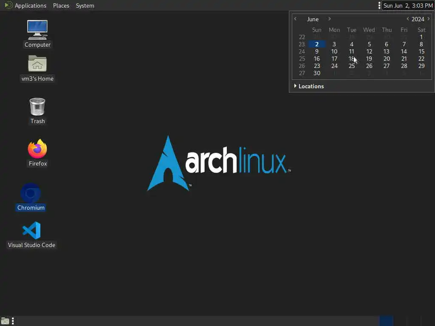Select June 12 in the calendar

coord(369,51)
